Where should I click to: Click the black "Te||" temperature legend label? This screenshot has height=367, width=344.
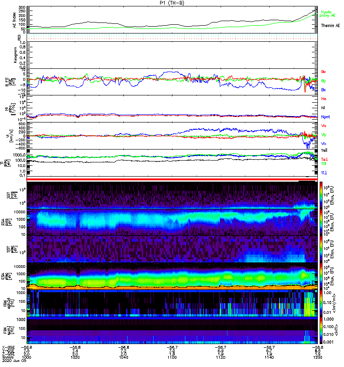tap(324, 150)
